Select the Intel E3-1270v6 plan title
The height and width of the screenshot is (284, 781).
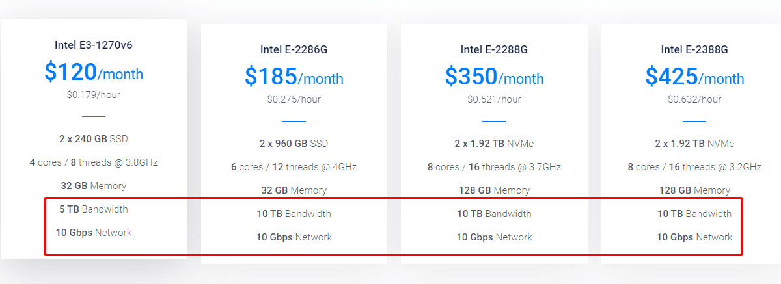pyautogui.click(x=94, y=45)
